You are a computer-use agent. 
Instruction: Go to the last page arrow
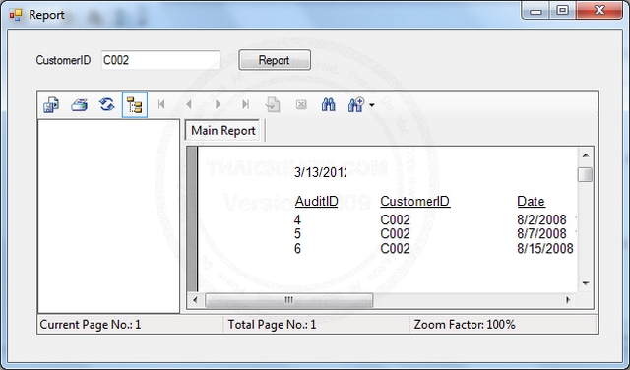point(245,105)
